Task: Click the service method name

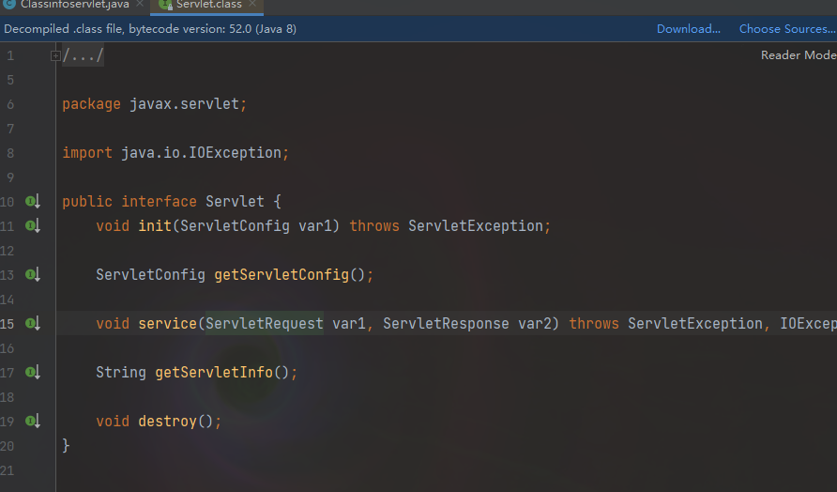Action: pyautogui.click(x=168, y=323)
